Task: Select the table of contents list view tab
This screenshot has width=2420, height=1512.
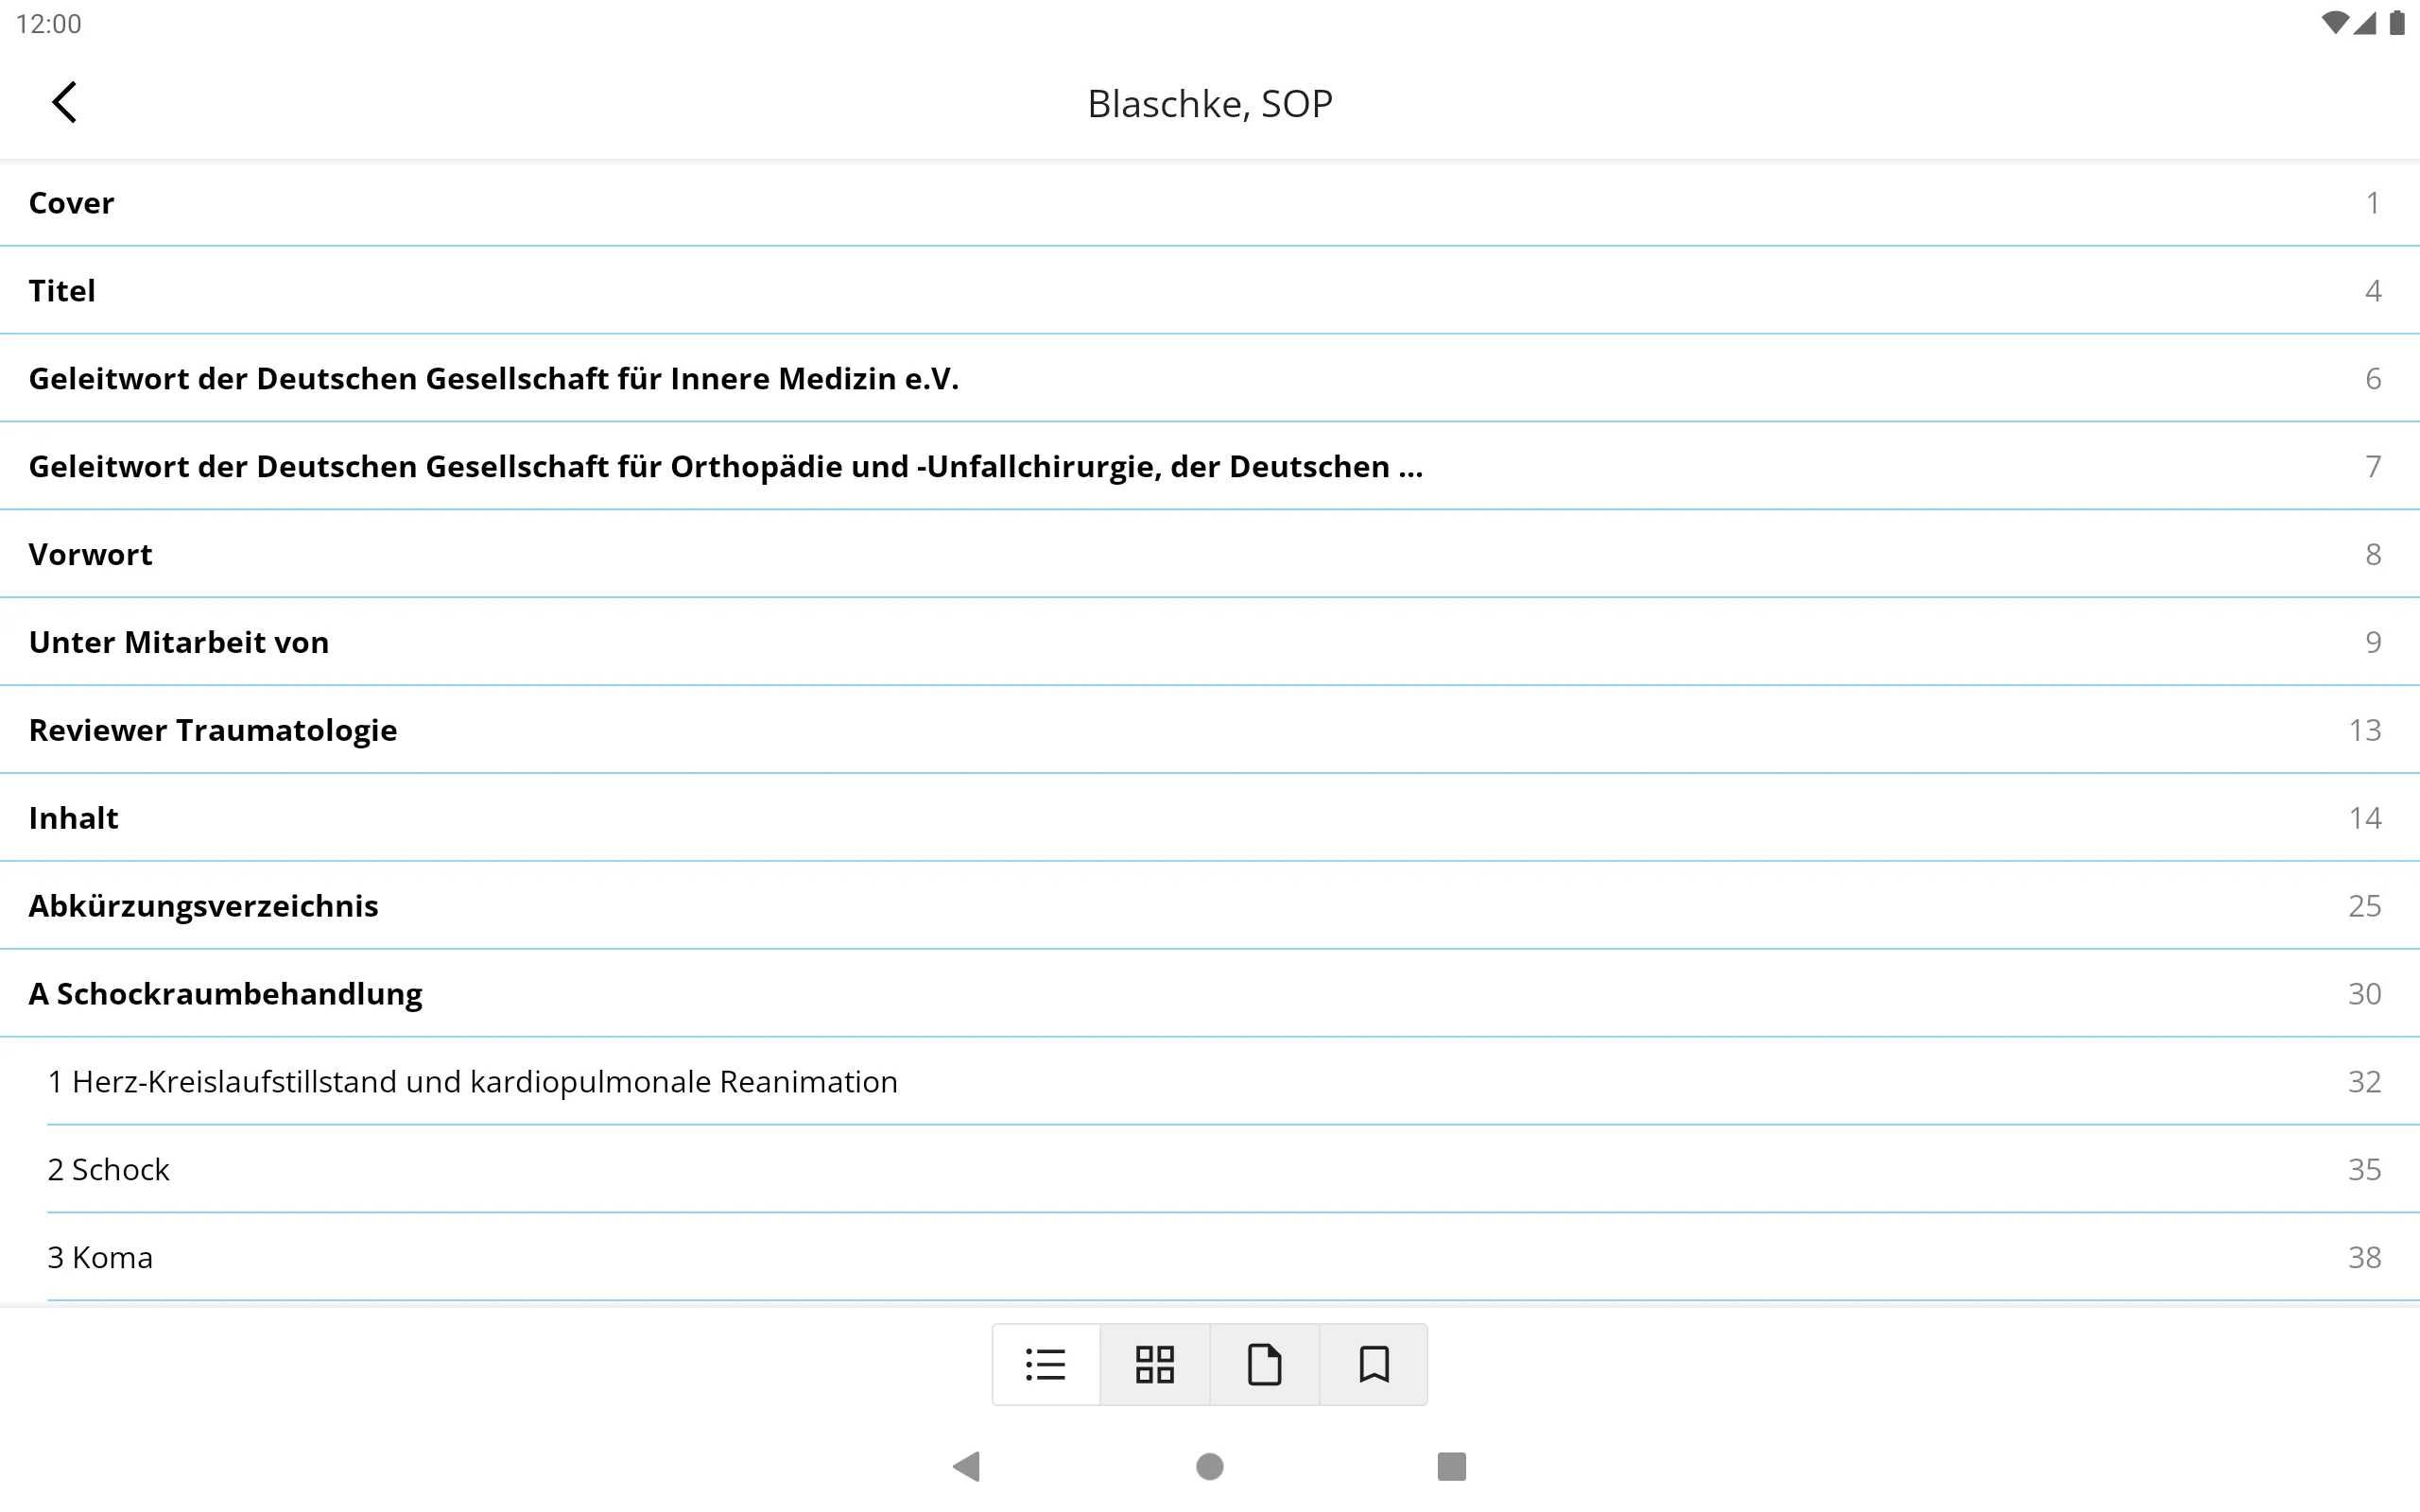Action: [1046, 1364]
